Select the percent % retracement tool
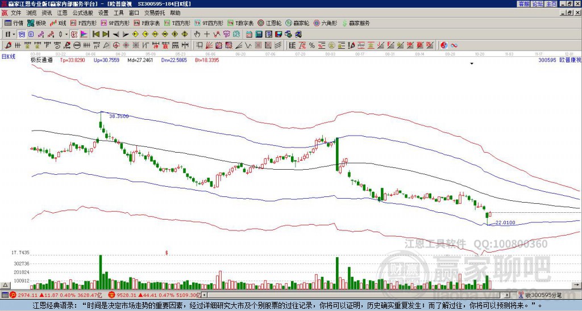This screenshot has width=582, height=311. click(x=312, y=45)
